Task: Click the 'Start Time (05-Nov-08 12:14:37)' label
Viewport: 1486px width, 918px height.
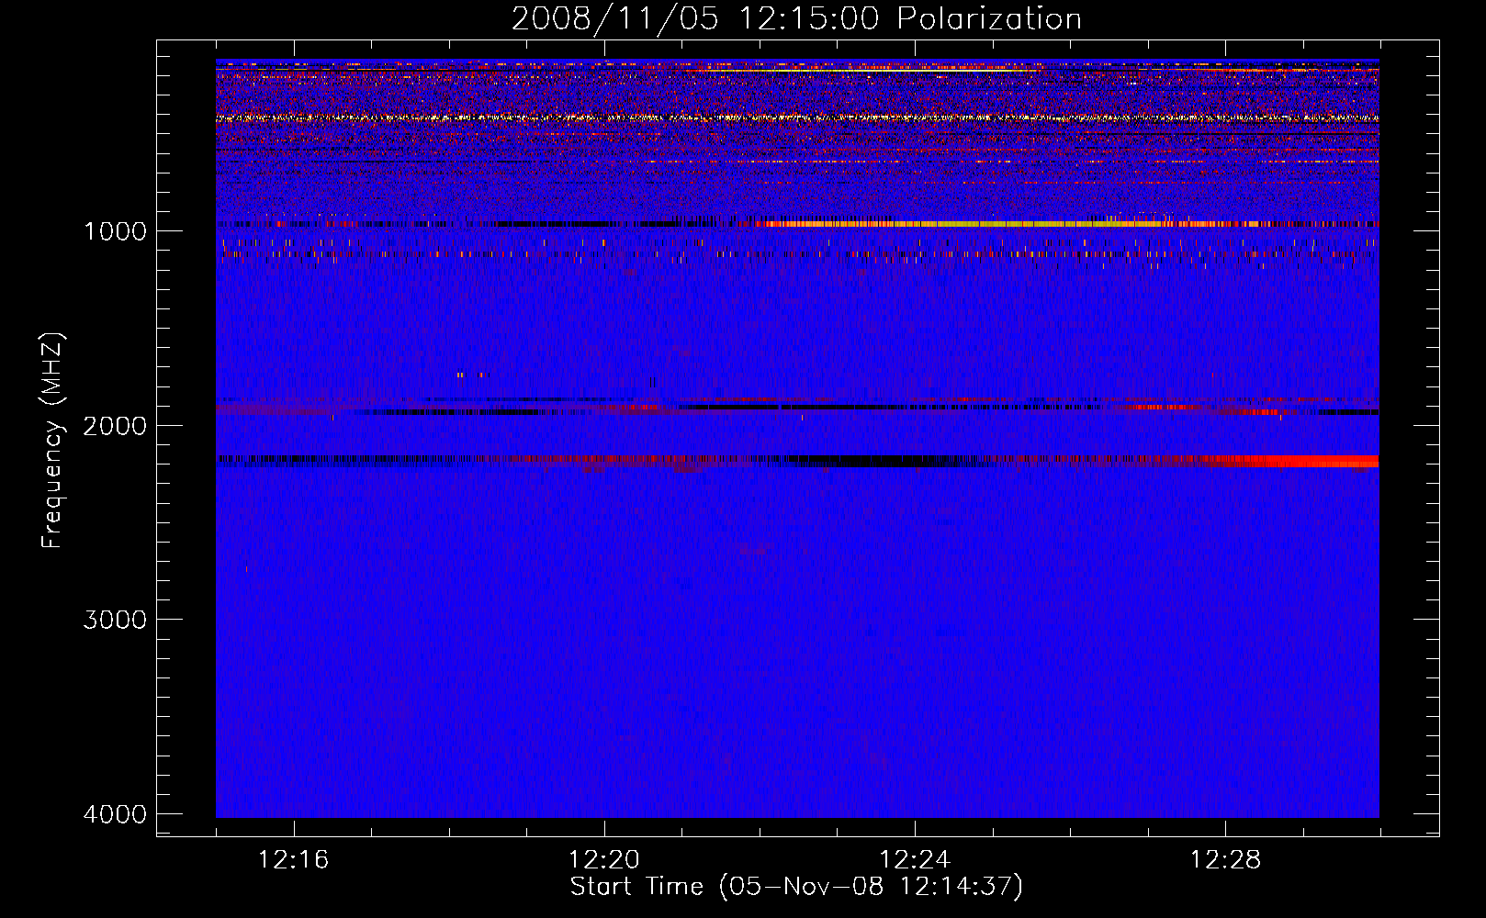Action: coord(796,887)
